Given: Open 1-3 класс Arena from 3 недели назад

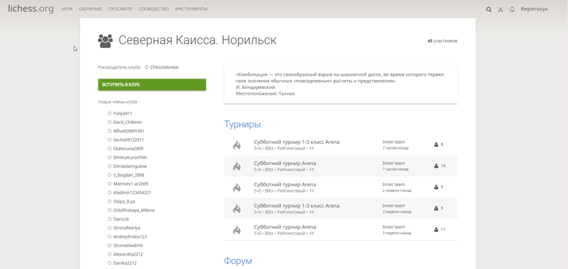Looking at the screenshot, I should 297,206.
